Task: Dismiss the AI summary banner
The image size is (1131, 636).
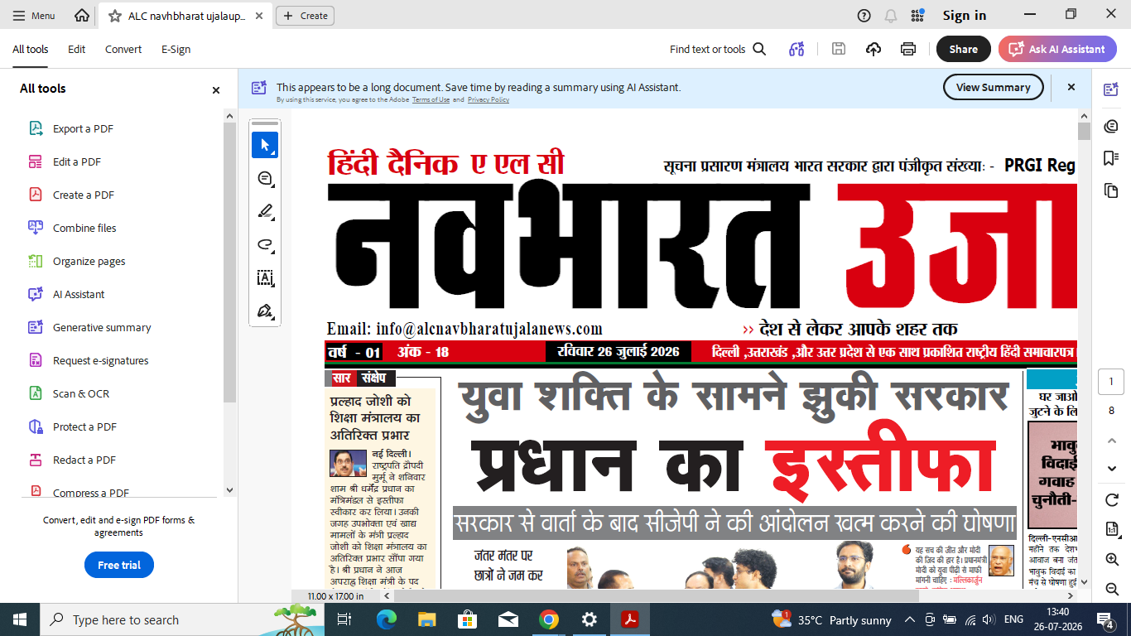Action: (1071, 87)
